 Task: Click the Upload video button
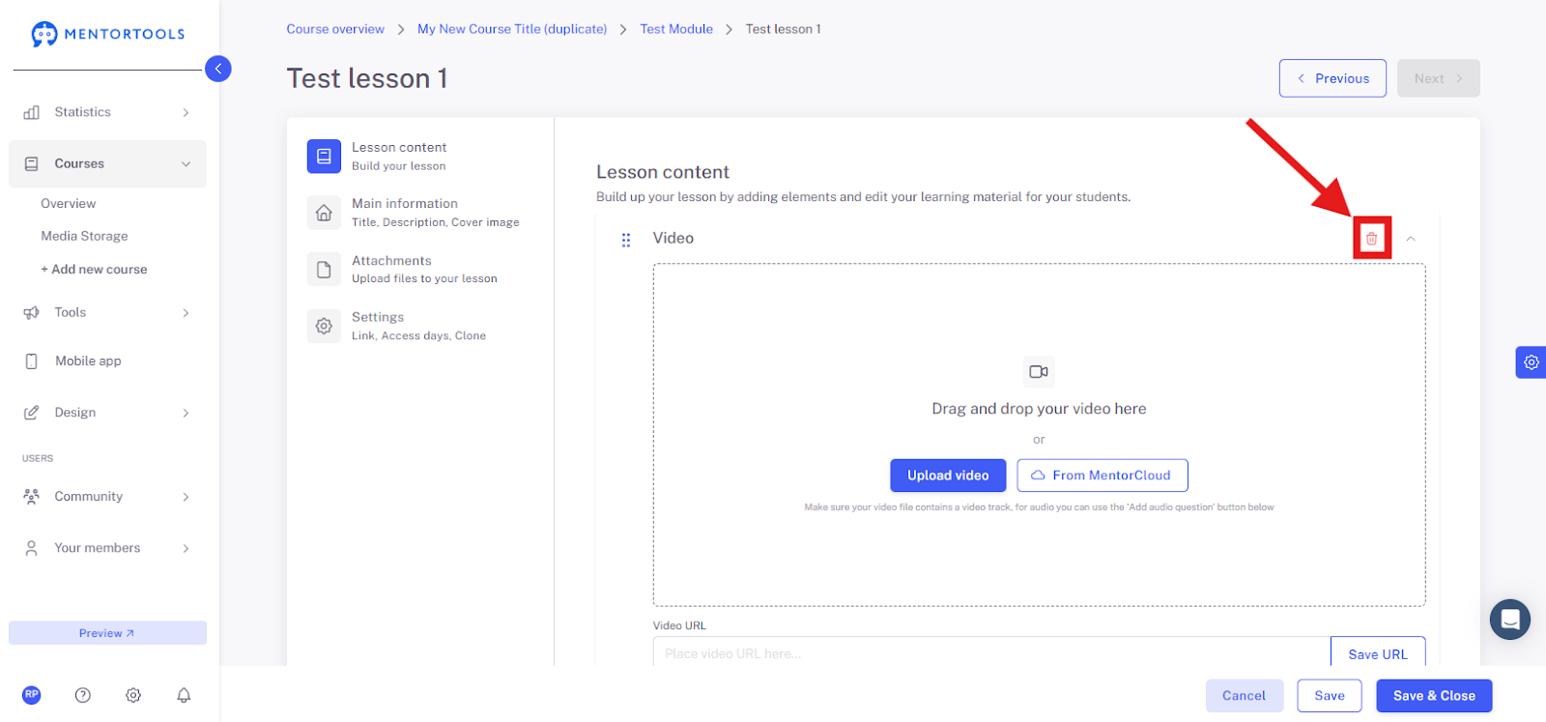[948, 476]
